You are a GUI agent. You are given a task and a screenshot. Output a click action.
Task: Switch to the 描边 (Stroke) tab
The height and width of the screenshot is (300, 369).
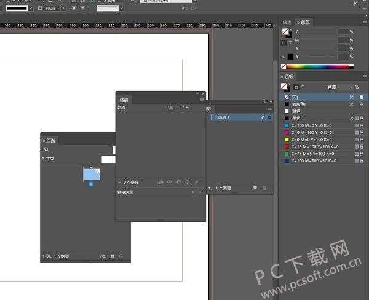point(286,22)
